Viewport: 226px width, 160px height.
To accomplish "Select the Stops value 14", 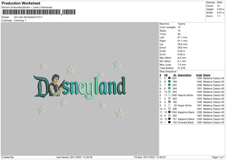I will coord(179,31).
